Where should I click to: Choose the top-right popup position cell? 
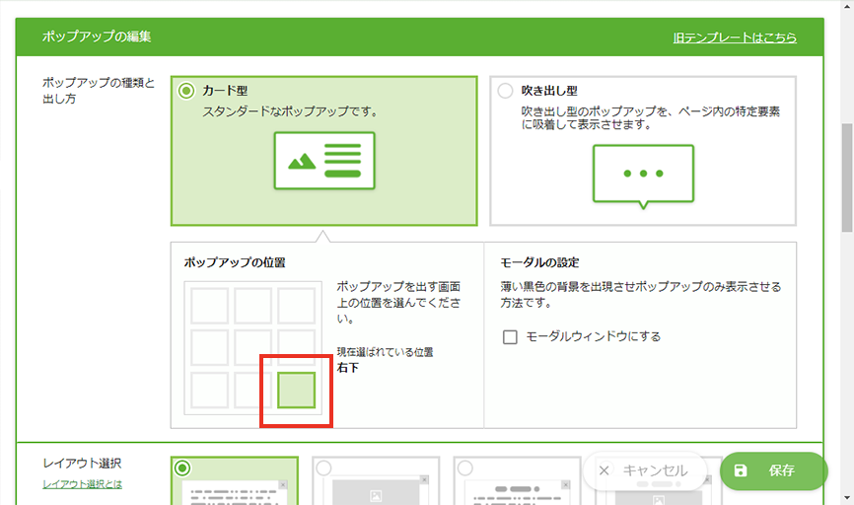tap(296, 306)
